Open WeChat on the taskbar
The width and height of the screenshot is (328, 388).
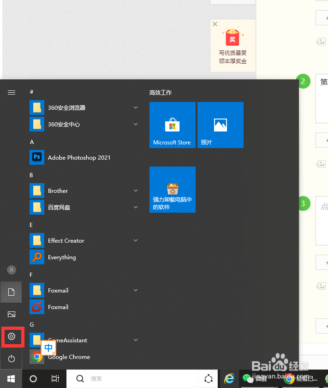pos(256,379)
